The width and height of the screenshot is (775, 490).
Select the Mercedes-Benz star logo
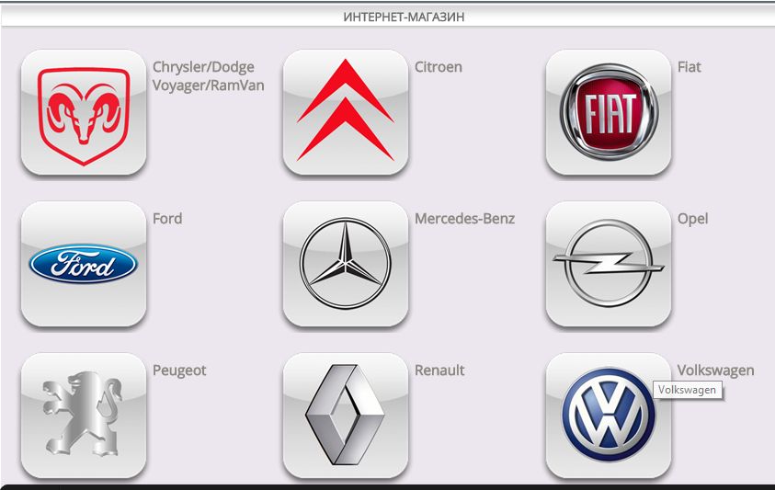click(x=346, y=264)
